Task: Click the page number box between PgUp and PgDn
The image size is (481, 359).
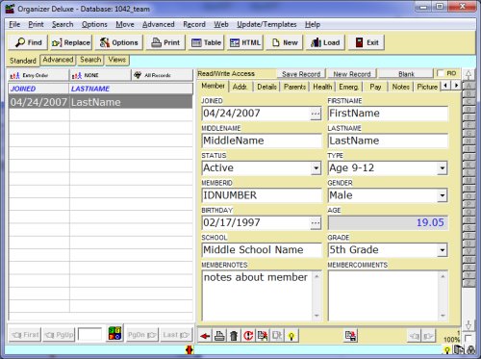Action: pos(89,335)
